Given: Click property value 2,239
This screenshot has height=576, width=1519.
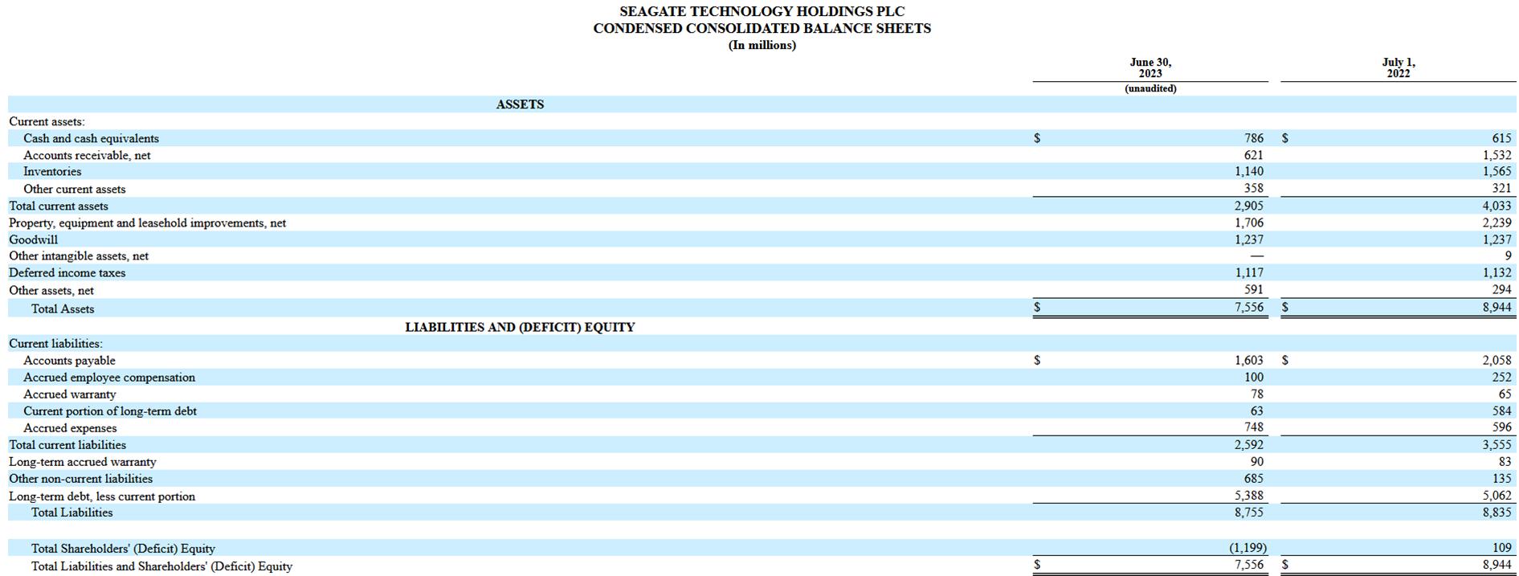Looking at the screenshot, I should (x=1497, y=223).
